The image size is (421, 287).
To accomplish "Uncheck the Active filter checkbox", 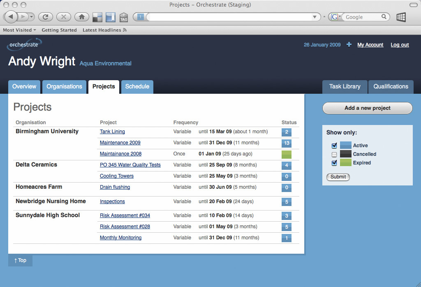I will [334, 146].
